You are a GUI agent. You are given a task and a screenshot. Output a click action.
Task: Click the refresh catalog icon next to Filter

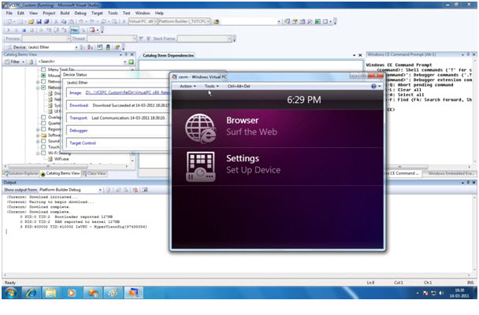coord(31,62)
